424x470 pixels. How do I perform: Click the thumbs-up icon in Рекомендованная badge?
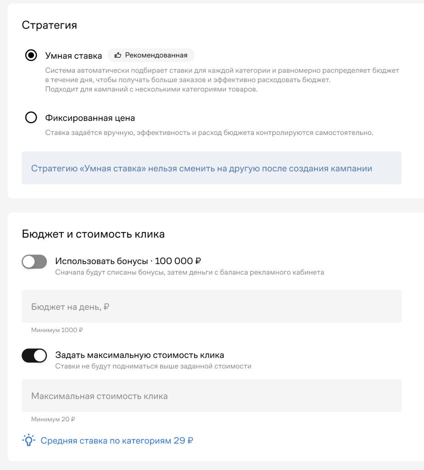118,55
